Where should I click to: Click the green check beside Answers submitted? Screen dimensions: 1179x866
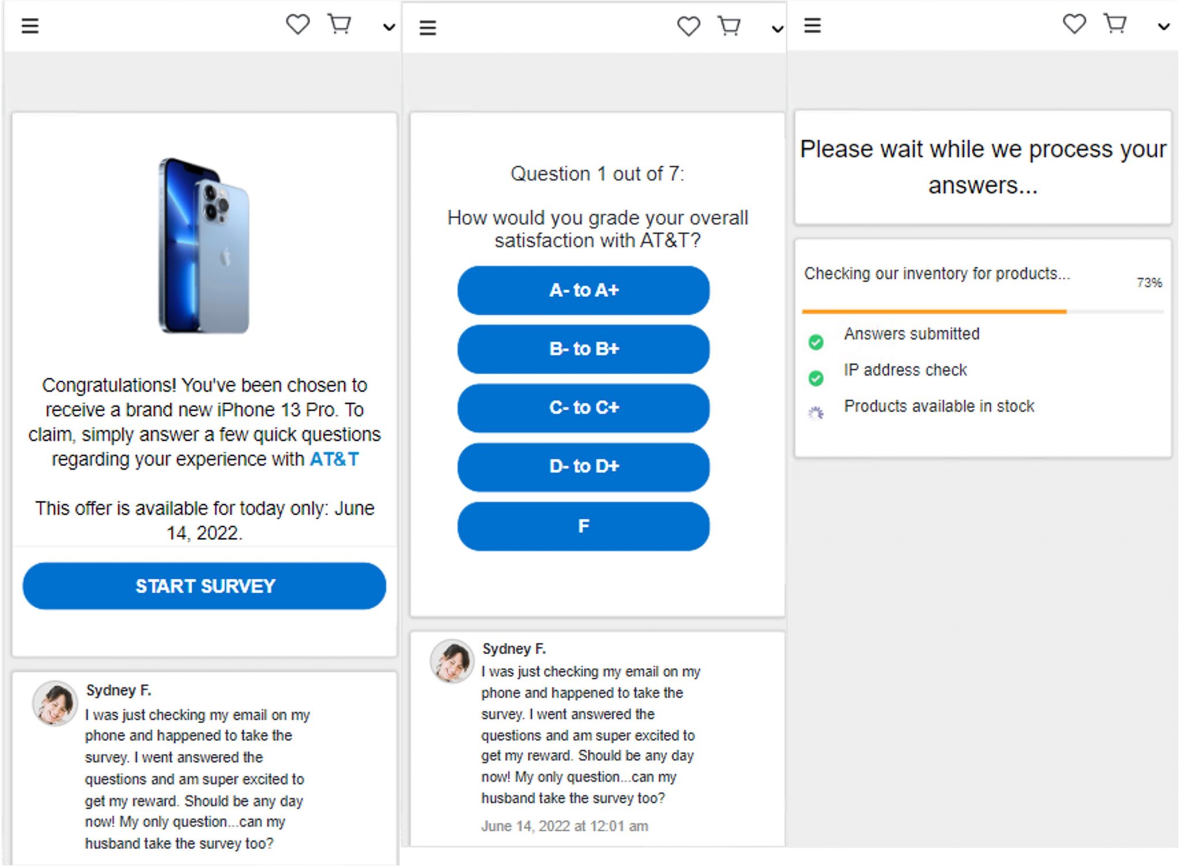816,343
